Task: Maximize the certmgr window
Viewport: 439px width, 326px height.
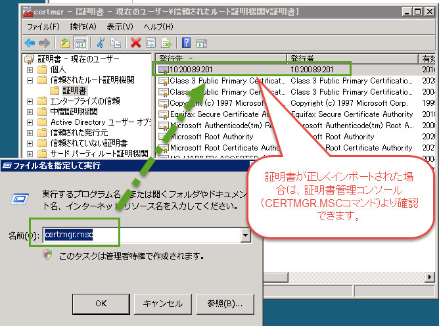Action: [x=418, y=12]
